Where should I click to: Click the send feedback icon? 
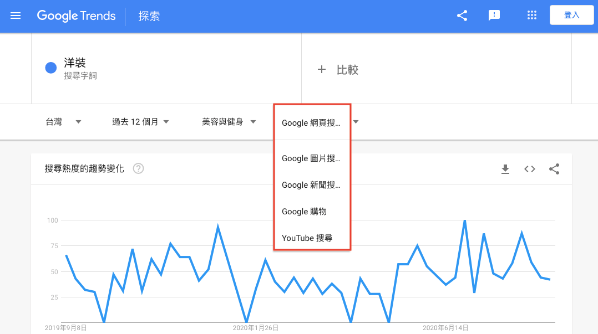point(494,16)
